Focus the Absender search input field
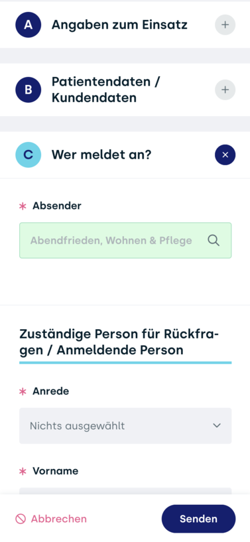This screenshot has height=542, width=250. click(125, 240)
